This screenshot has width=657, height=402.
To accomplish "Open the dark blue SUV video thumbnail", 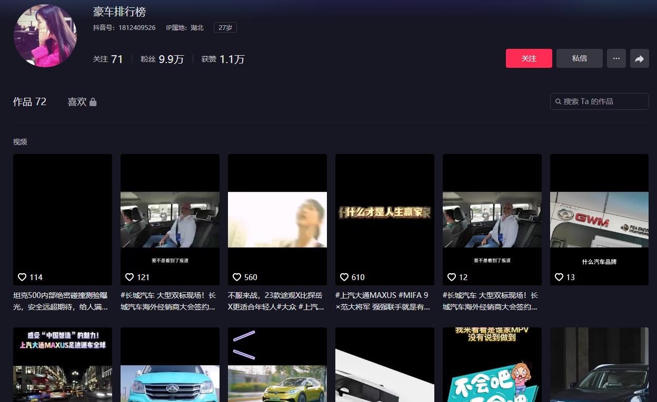I will [x=600, y=365].
